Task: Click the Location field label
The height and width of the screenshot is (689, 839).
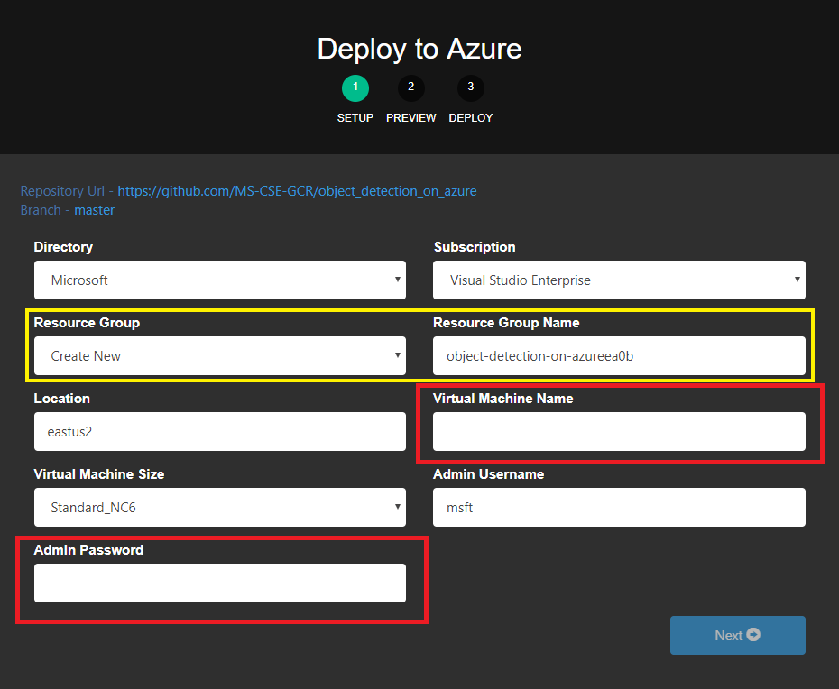Action: click(61, 399)
